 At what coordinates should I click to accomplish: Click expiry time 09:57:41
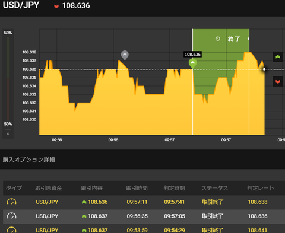[175, 202]
